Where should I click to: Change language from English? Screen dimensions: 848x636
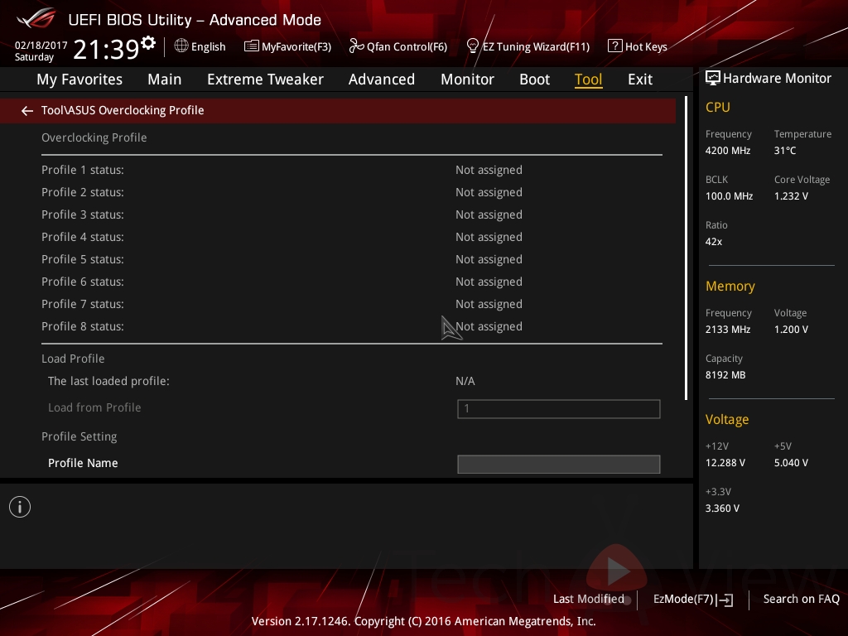click(208, 46)
